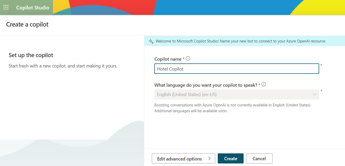Click the info icon beside Copilot name
This screenshot has height=166, width=345.
click(188, 59)
